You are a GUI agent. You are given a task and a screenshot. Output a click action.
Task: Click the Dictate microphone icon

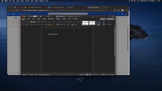tap(104, 23)
